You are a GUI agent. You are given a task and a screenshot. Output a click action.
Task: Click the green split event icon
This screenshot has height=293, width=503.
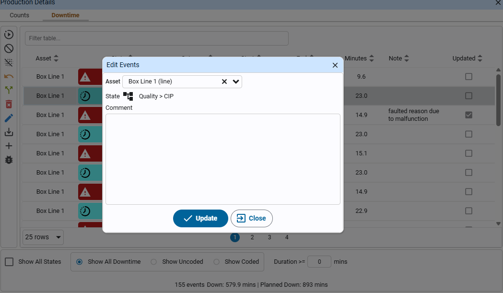click(x=9, y=90)
